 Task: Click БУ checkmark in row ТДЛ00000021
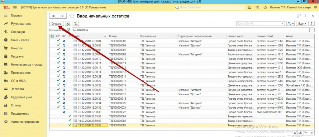(58, 107)
